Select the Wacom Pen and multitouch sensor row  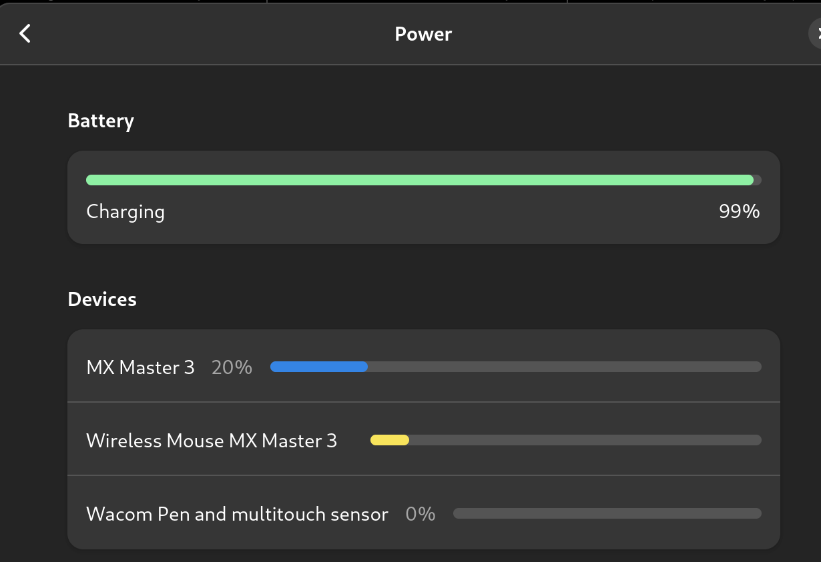pyautogui.click(x=423, y=513)
